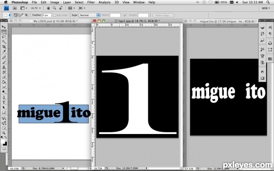Select the Crop tool
This screenshot has width=274, height=171.
pyautogui.click(x=4, y=47)
